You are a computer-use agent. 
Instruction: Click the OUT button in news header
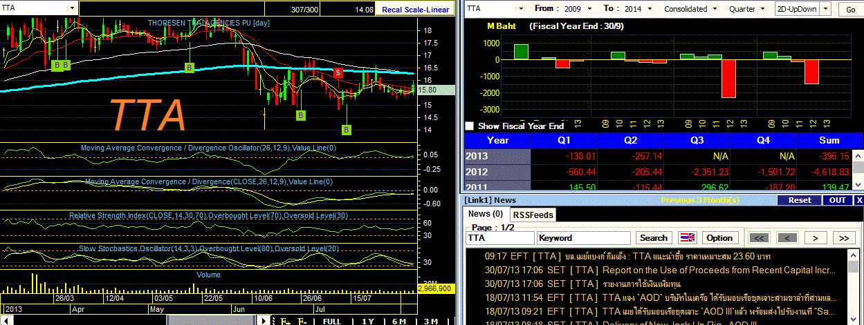click(x=838, y=200)
